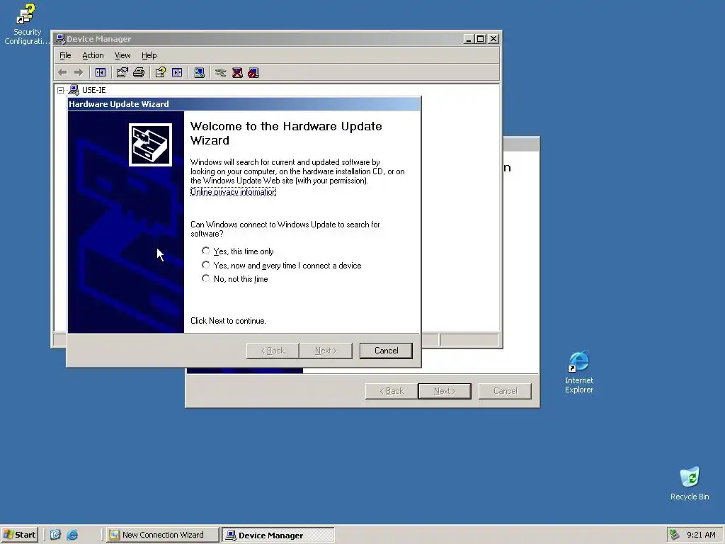Select 'No, not this time' radio button

pyautogui.click(x=206, y=278)
